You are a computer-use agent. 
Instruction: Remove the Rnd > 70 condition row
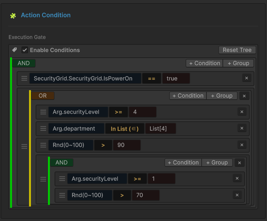pyautogui.click(x=237, y=195)
